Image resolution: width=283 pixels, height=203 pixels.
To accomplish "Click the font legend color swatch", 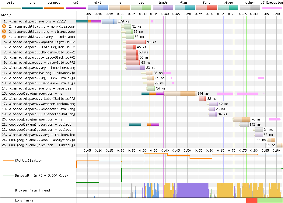I will coord(206,7).
